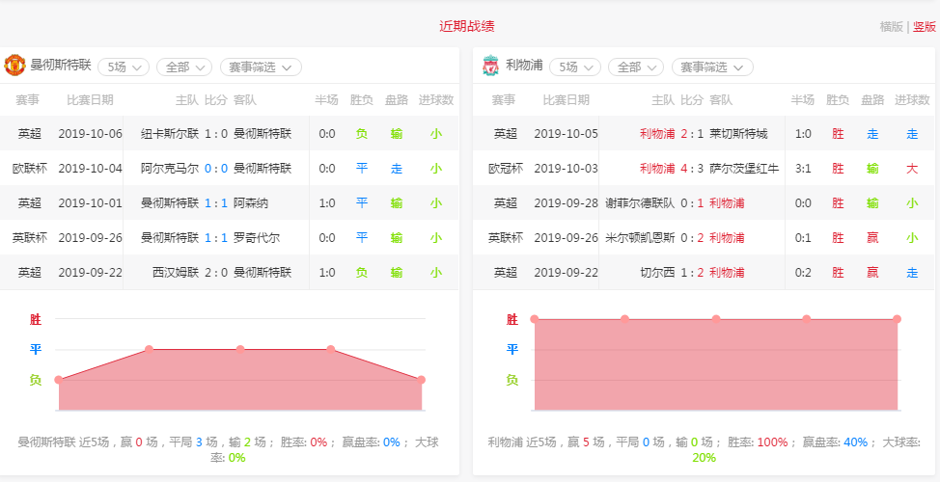This screenshot has width=940, height=482.
Task: Click 欧冠杯 competition label
Action: coord(506,169)
